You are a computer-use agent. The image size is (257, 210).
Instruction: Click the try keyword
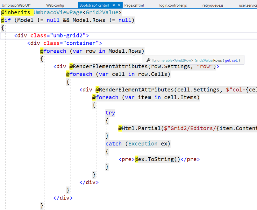[x=110, y=113]
